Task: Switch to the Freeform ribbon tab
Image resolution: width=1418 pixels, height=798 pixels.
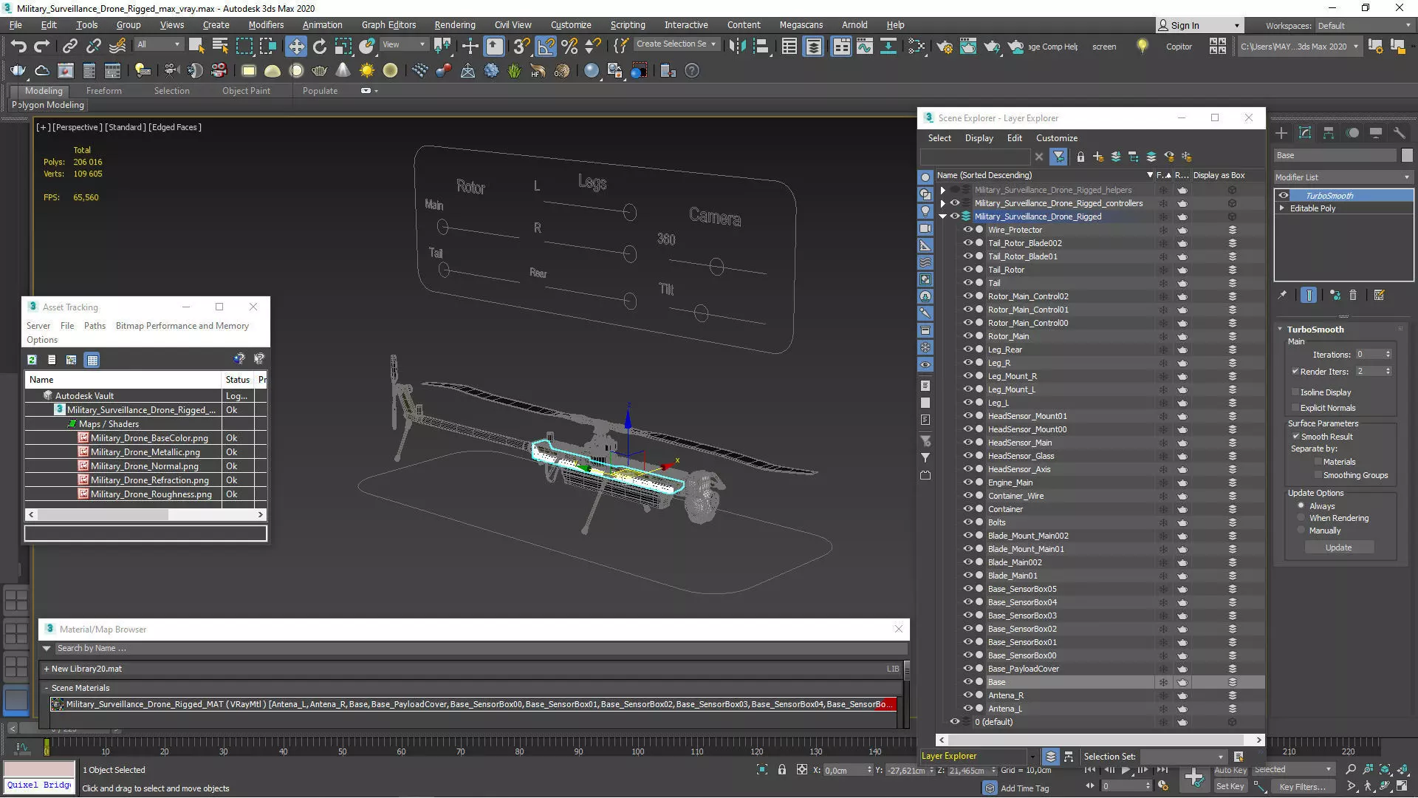Action: 103,91
